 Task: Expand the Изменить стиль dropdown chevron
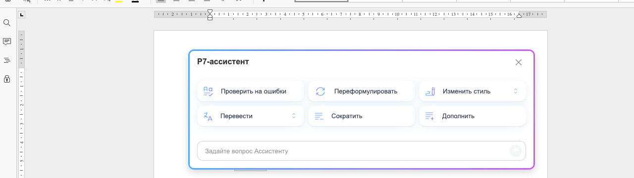point(515,91)
